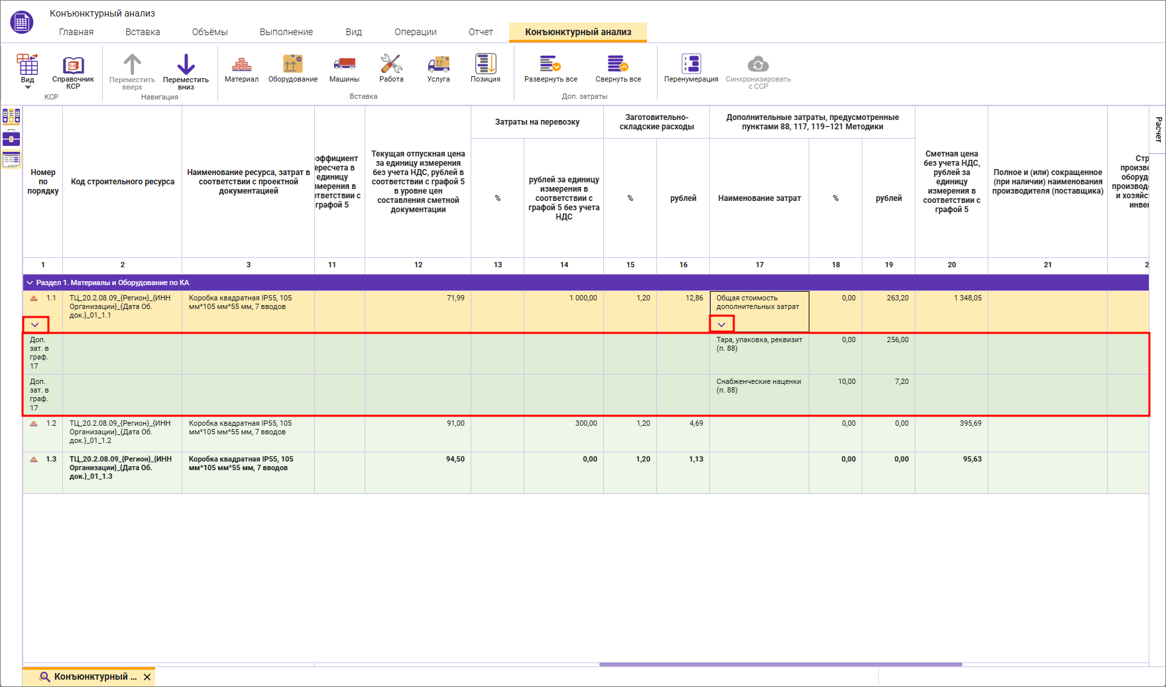Insert a Машины resource
Image resolution: width=1166 pixels, height=687 pixels.
[x=344, y=69]
